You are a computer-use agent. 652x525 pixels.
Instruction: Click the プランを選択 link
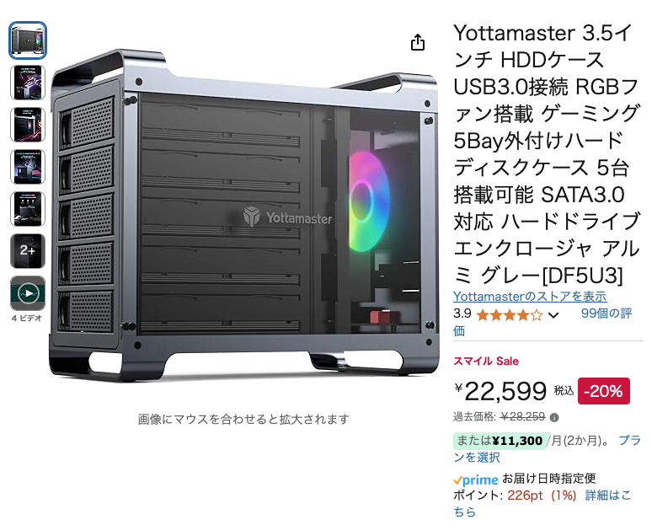click(548, 449)
